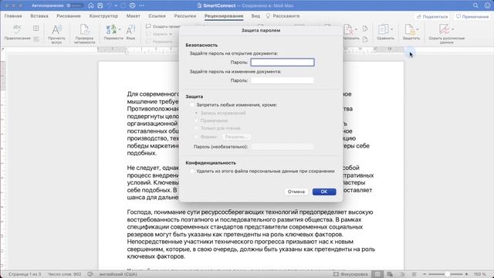
Task: Click Число слов: 902 in status bar
Action: [64, 274]
